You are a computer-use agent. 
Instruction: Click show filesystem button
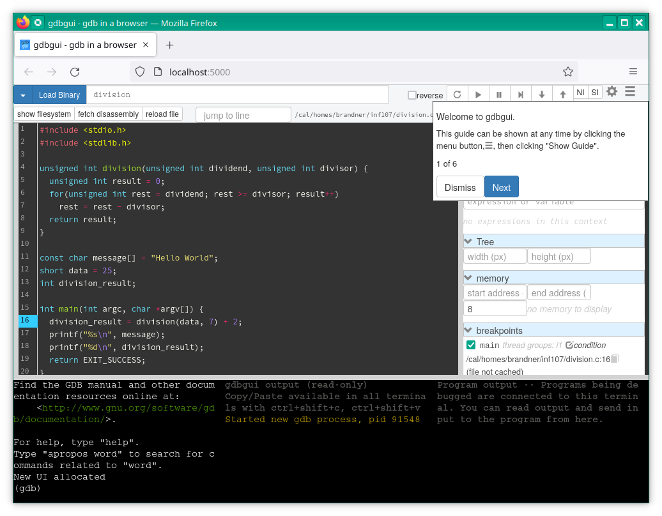pos(44,114)
